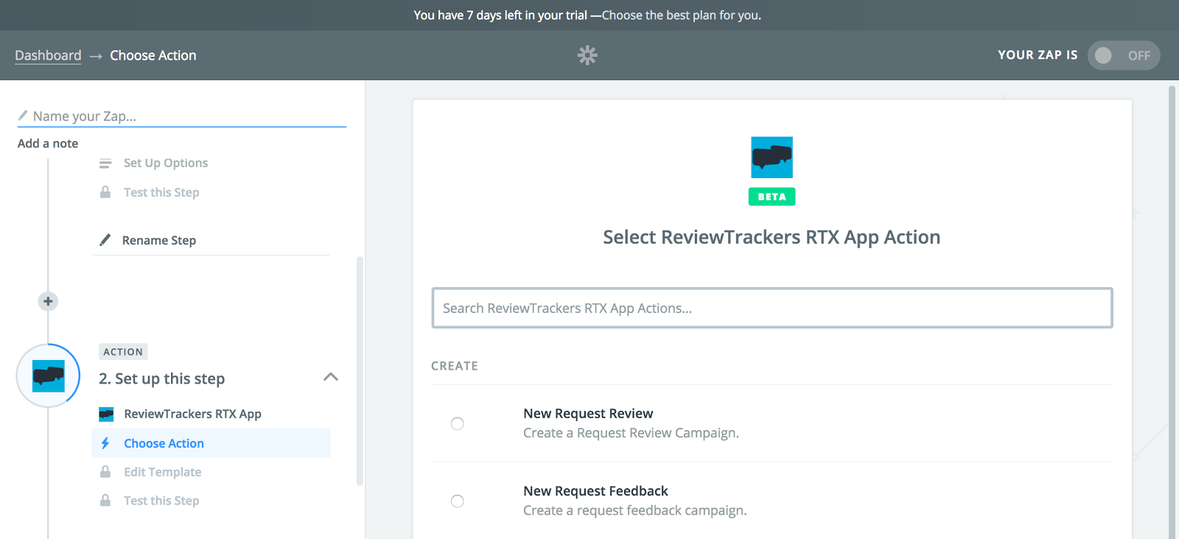Screen dimensions: 1179x539
Task: Click the main page right scrollbar
Action: point(1172,312)
